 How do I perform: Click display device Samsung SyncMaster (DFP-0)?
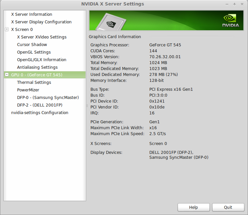coord(179,157)
